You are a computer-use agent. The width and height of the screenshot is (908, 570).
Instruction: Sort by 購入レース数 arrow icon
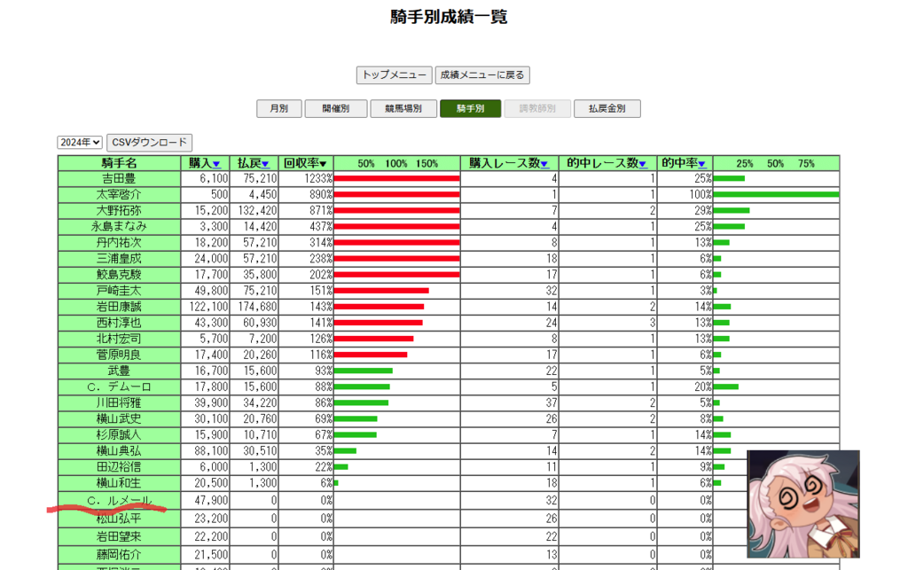[544, 164]
